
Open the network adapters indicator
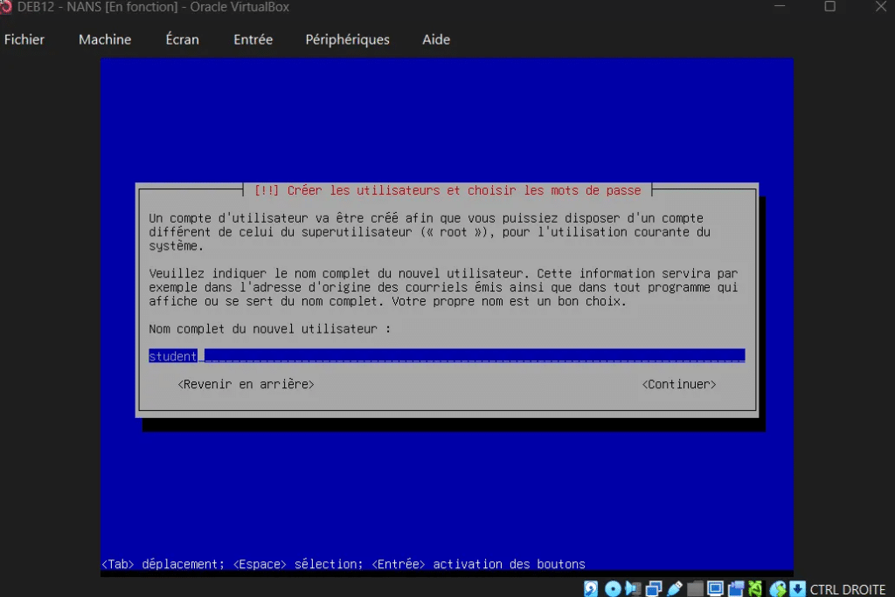click(653, 589)
